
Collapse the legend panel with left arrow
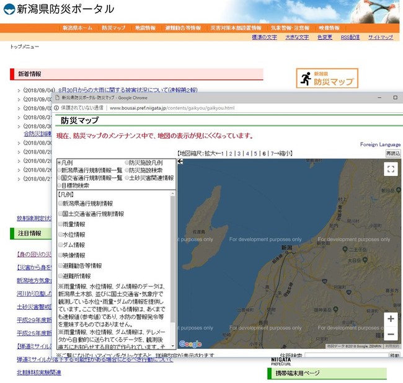coord(180,161)
